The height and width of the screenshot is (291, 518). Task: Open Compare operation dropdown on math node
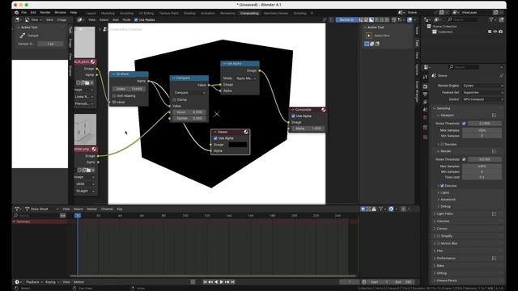coord(189,93)
